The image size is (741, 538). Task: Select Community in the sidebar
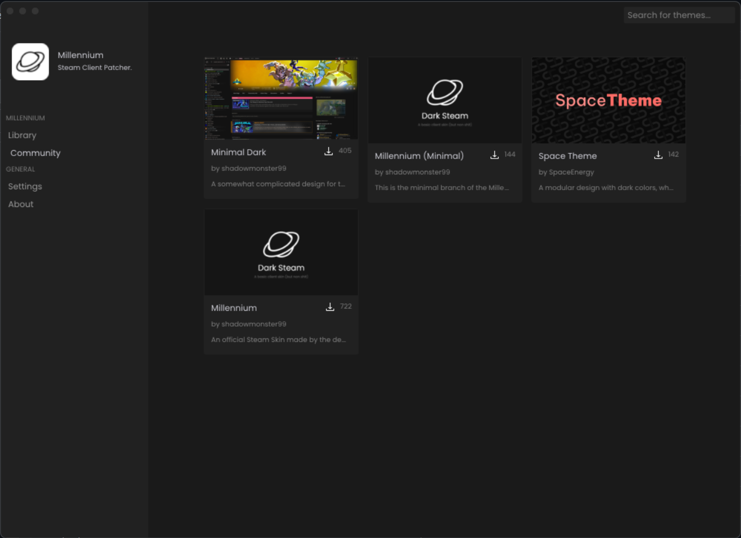[x=36, y=153]
